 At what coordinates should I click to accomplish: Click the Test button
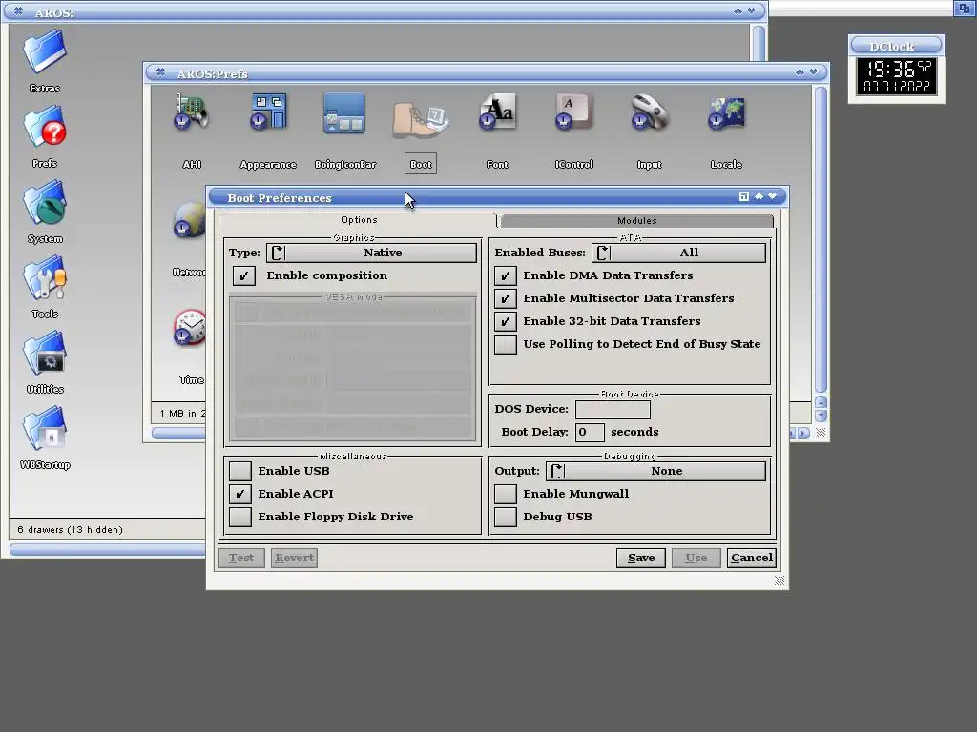pos(241,558)
